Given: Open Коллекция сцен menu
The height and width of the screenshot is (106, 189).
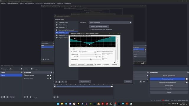Looking at the screenshot, I should (x=50, y=3).
